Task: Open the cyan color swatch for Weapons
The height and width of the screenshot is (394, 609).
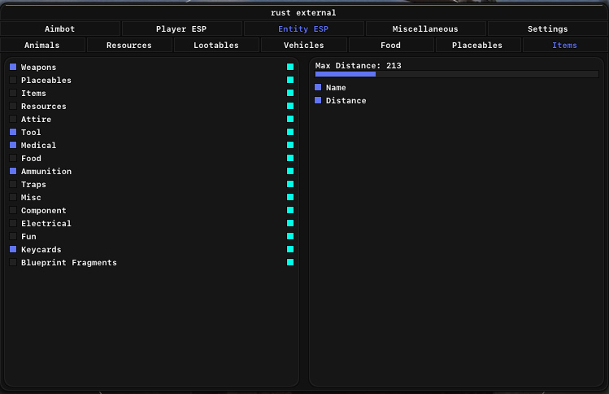Action: point(290,67)
